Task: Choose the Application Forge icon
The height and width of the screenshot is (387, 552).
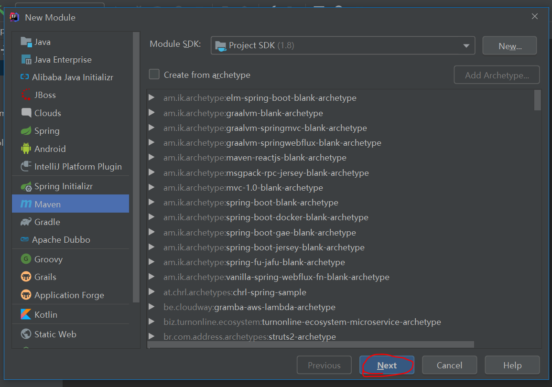Action: [26, 295]
